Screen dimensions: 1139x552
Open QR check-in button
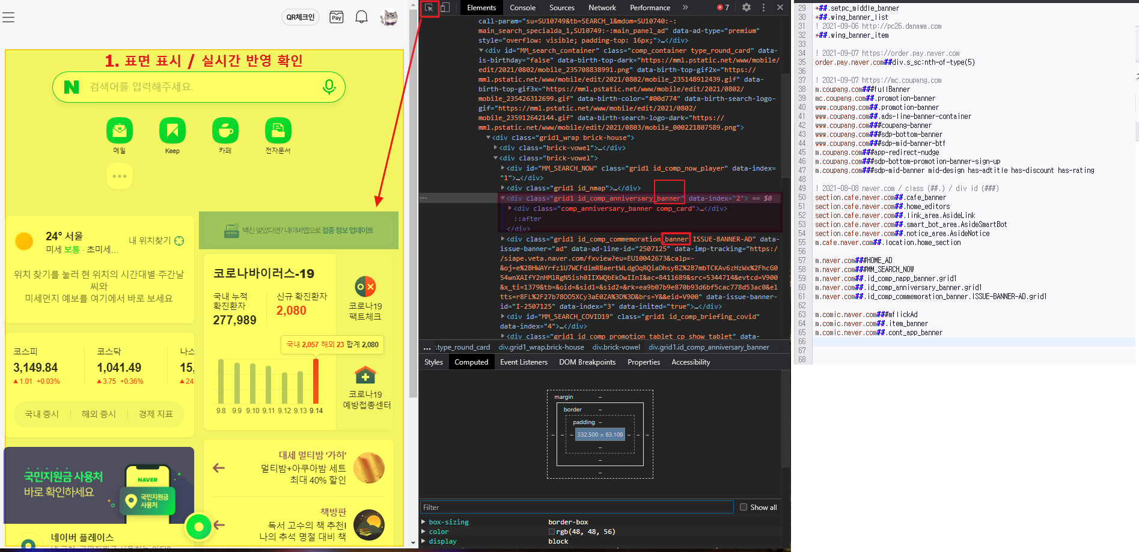(x=300, y=17)
